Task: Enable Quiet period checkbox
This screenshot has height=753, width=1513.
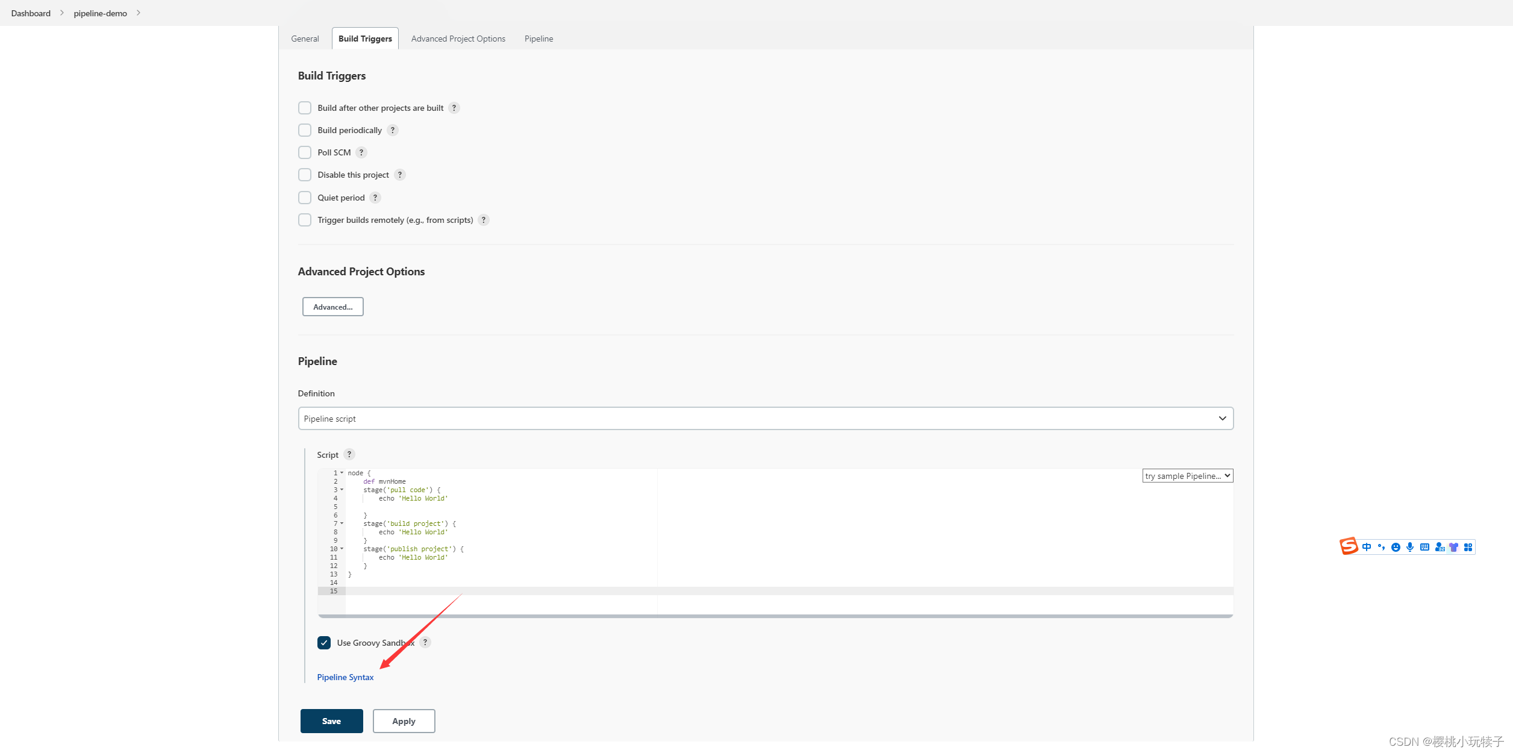Action: [305, 198]
